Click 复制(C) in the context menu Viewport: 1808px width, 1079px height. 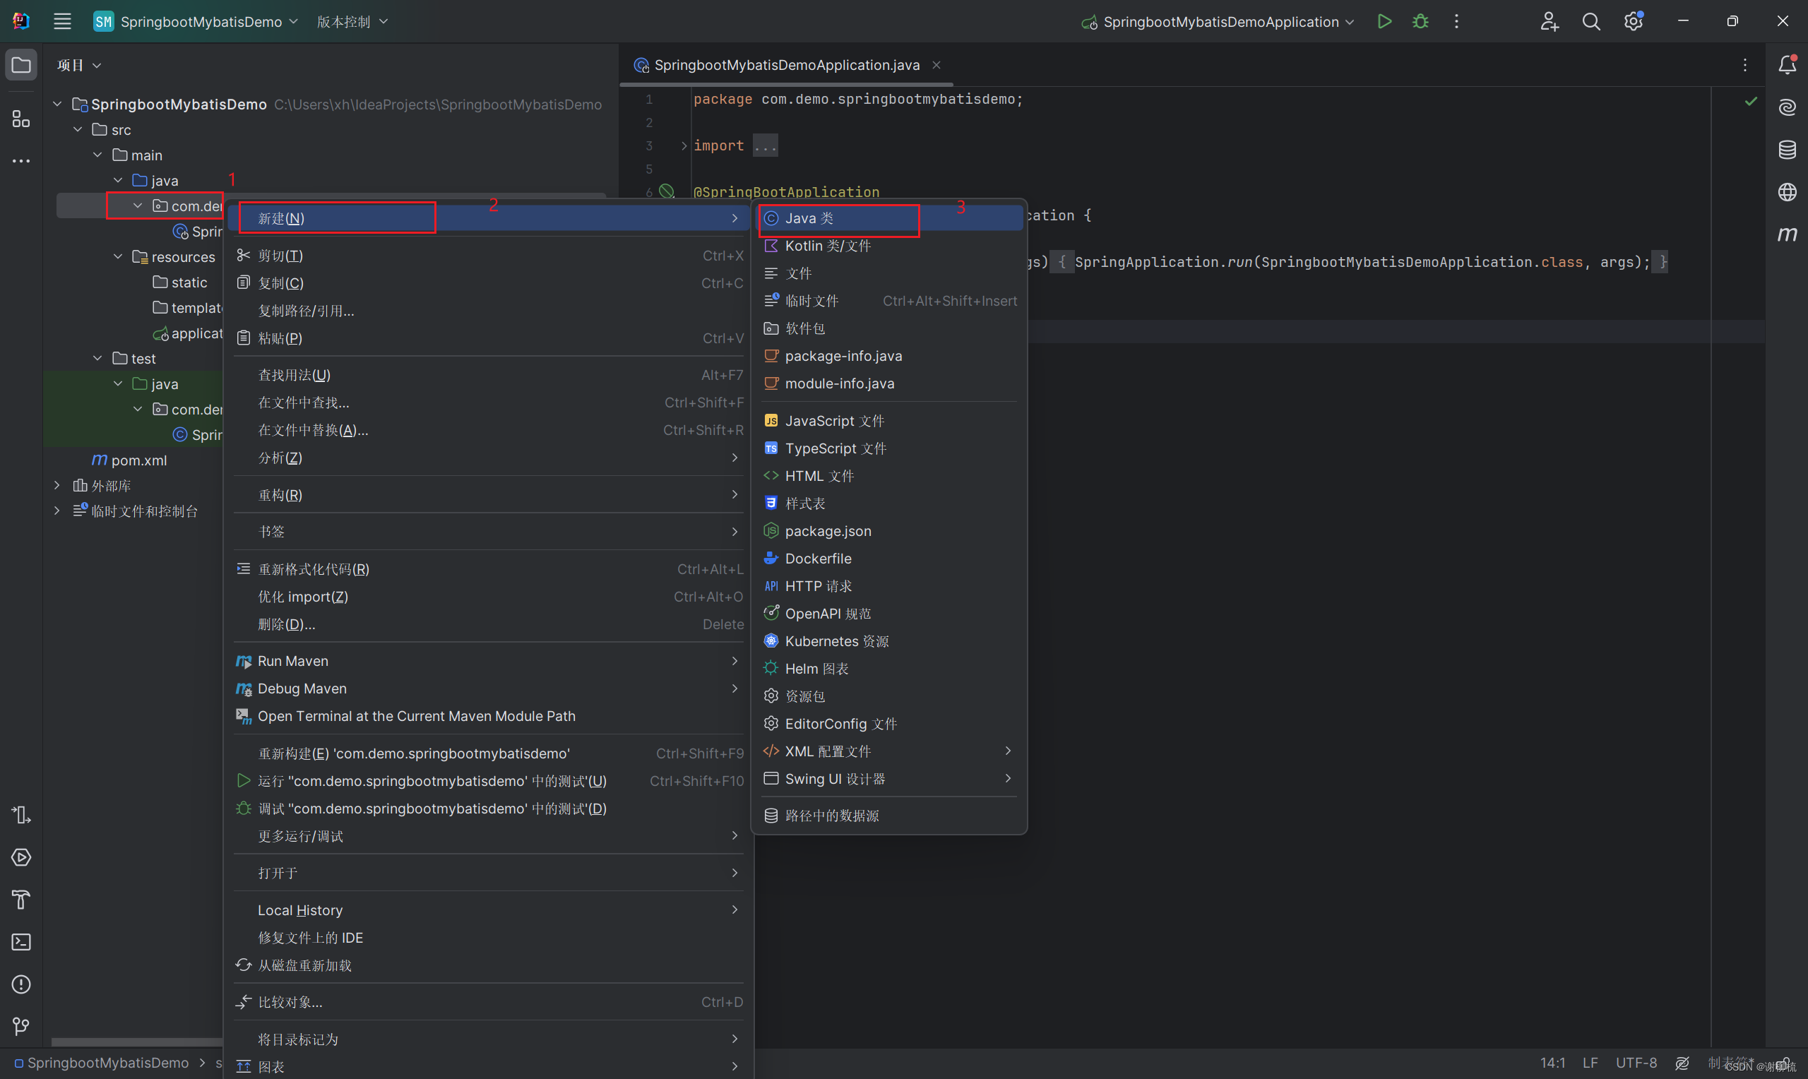[280, 283]
